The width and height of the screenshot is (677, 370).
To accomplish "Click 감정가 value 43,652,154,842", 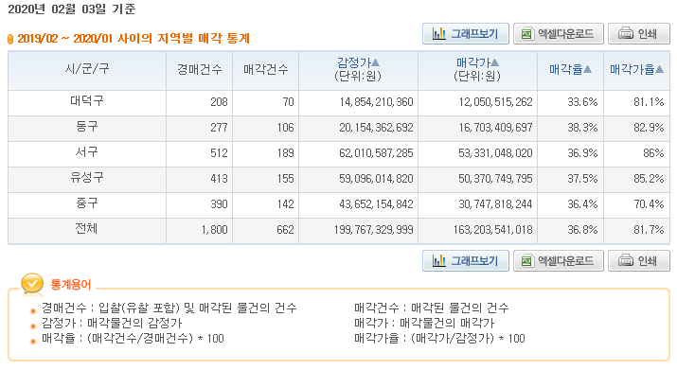I will tap(376, 203).
